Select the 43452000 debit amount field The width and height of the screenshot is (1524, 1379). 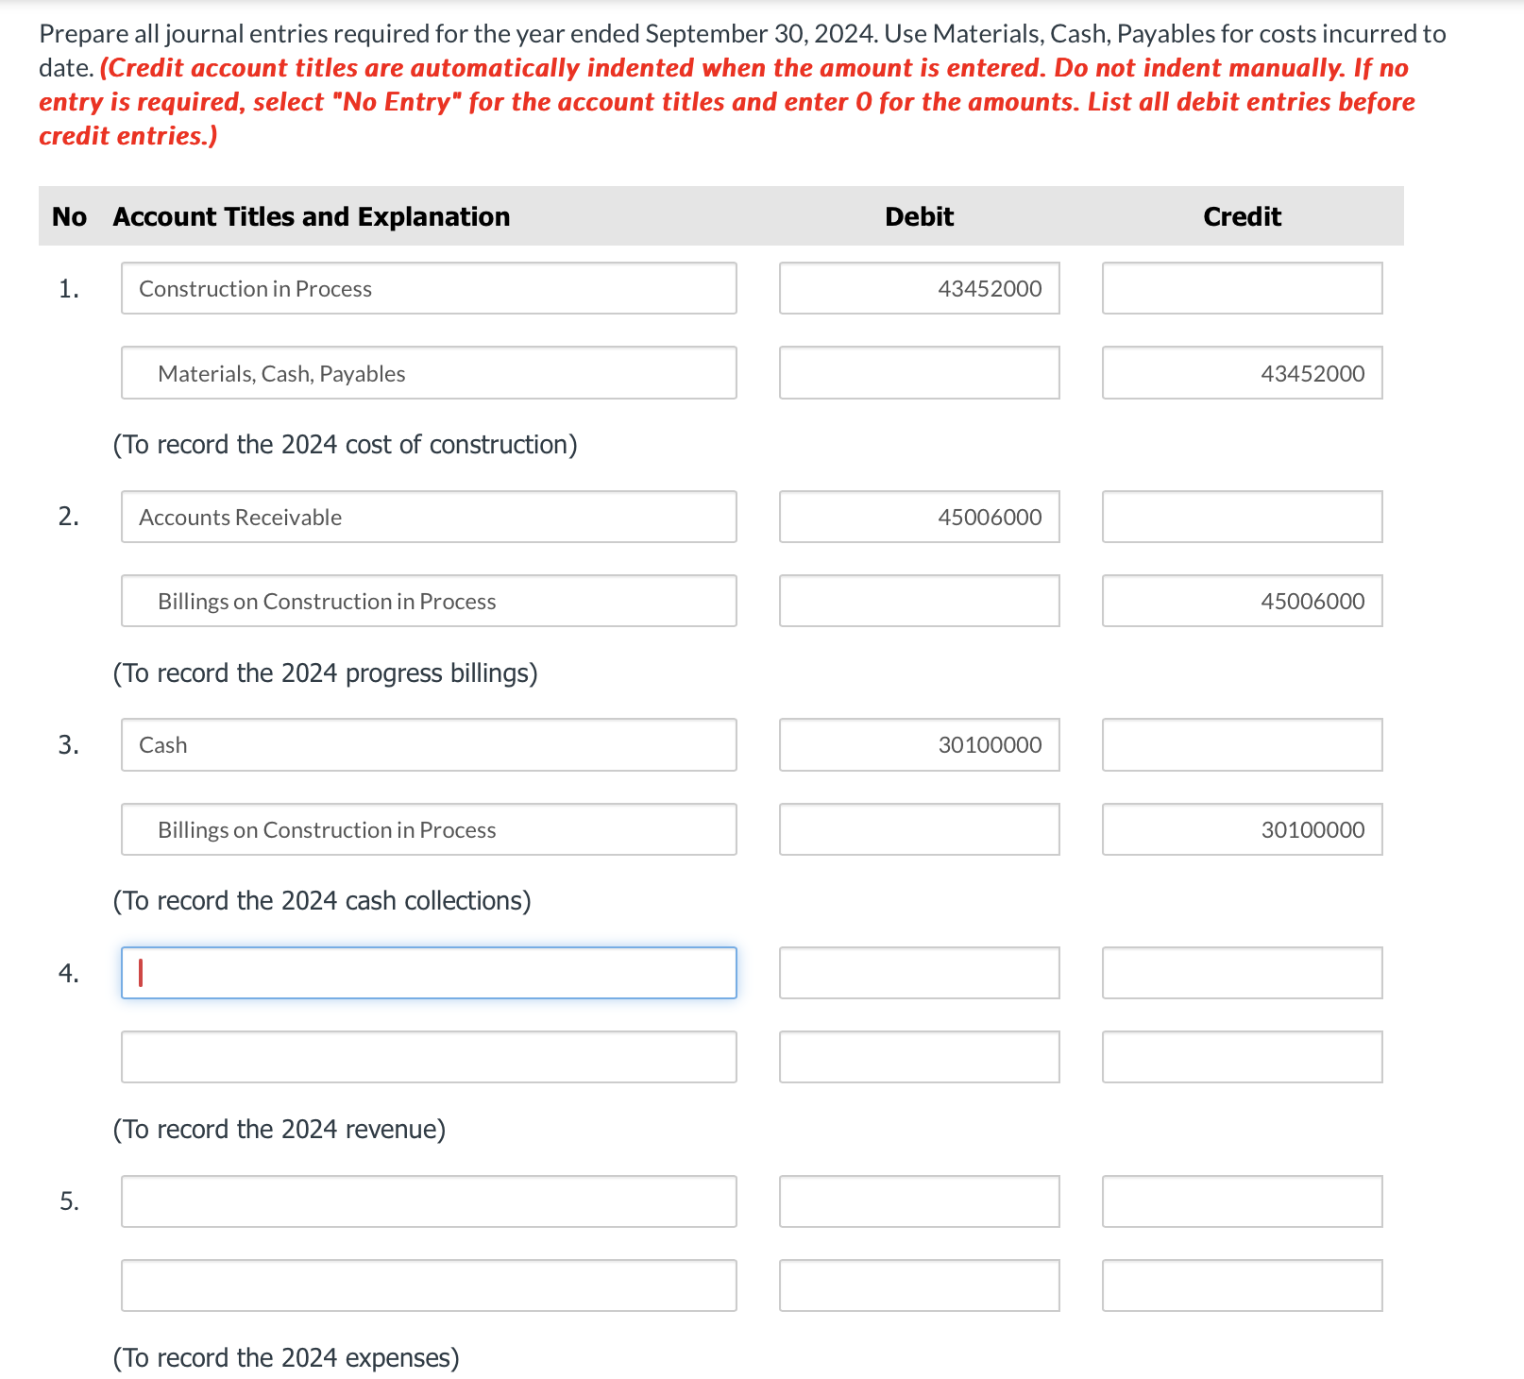click(919, 288)
